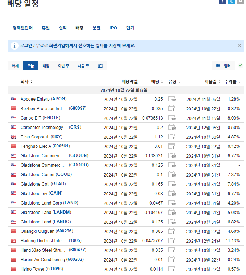Click the type icon for Haitong UniTrust
This screenshot has height=275, width=246.
(x=171, y=241)
